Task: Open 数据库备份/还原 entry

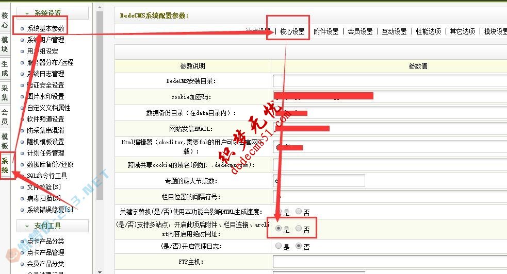Action: tap(50, 164)
